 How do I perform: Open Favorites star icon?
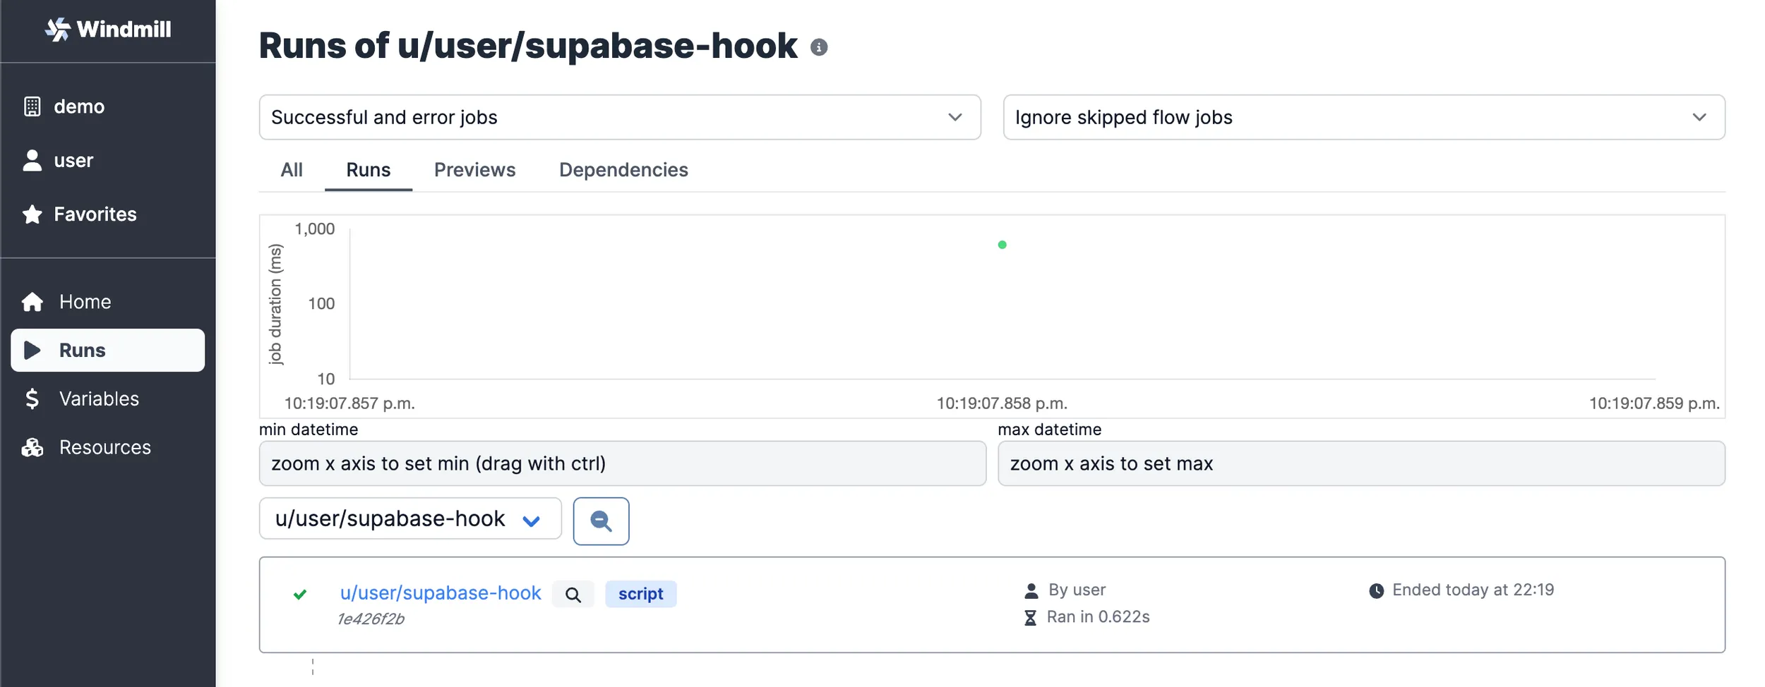(x=32, y=214)
